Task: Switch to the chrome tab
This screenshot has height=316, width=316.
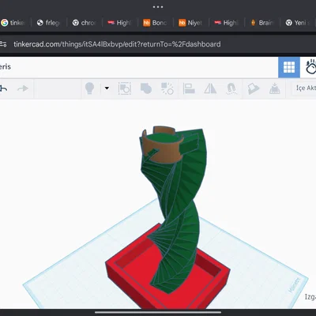Action: pyautogui.click(x=84, y=23)
